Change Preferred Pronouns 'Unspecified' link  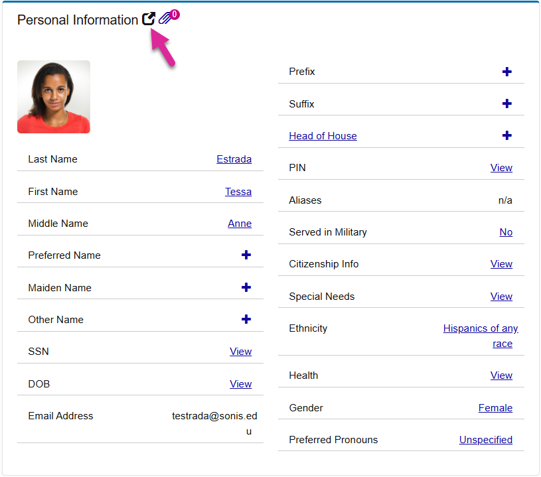point(485,440)
